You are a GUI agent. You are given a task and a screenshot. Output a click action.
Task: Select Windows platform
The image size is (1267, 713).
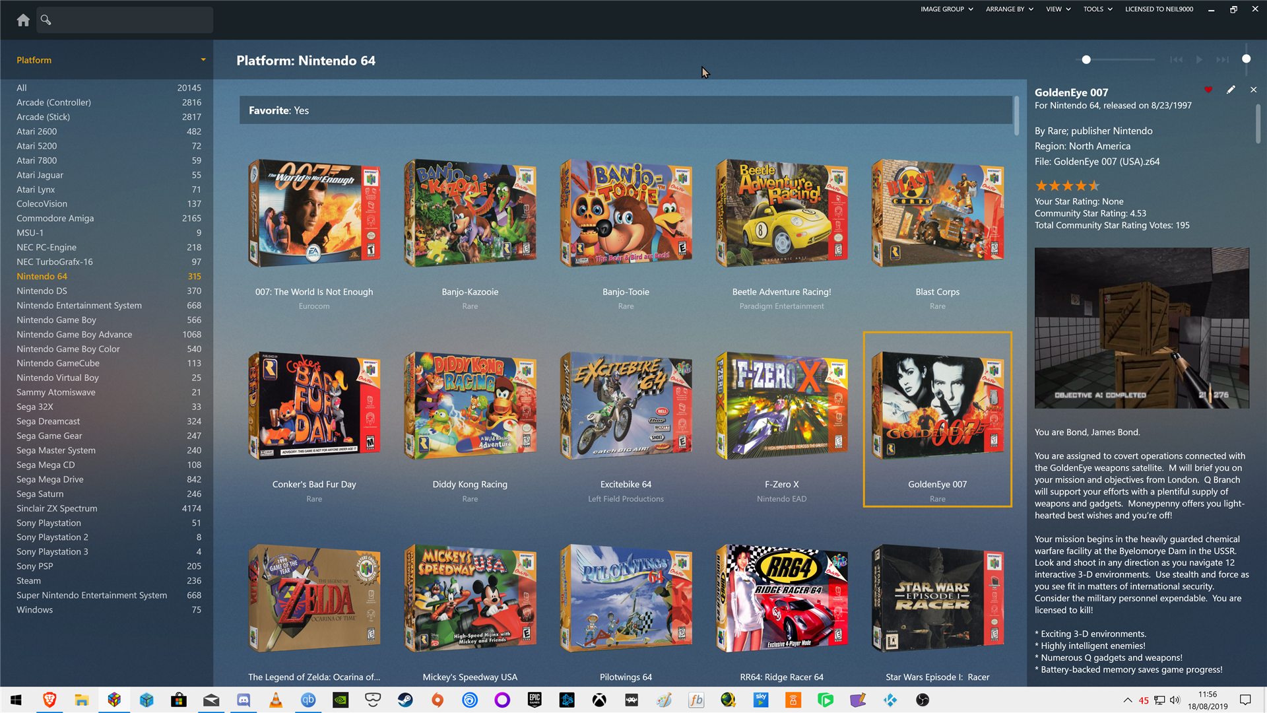[x=109, y=610]
